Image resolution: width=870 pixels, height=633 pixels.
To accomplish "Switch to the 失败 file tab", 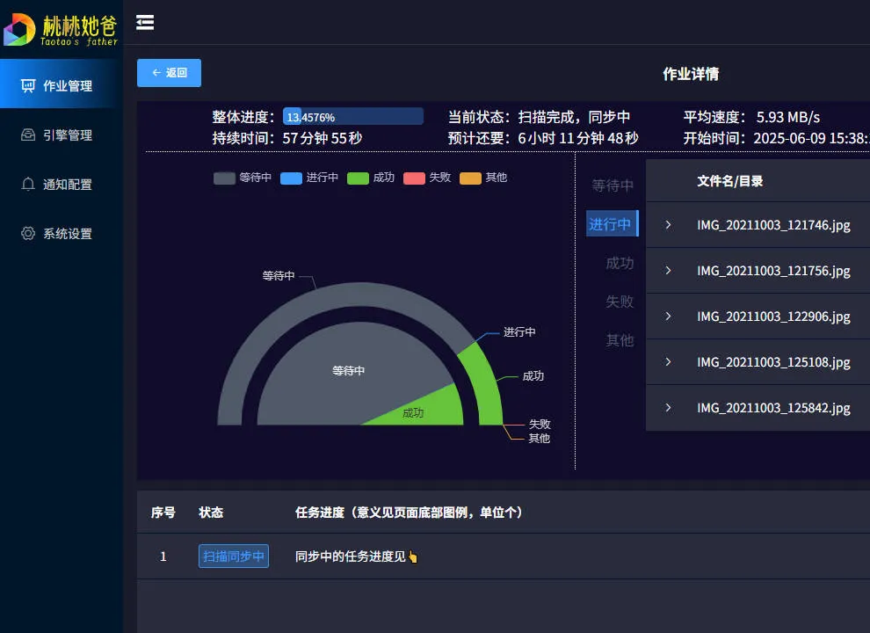I will (619, 302).
